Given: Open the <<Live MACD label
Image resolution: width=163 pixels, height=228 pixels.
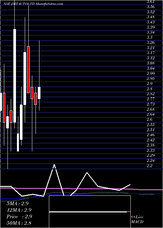Looking at the screenshot, I should click(137, 220).
